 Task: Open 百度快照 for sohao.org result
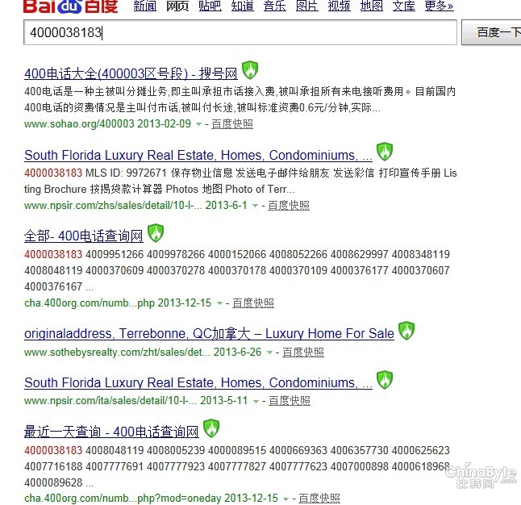pyautogui.click(x=232, y=124)
